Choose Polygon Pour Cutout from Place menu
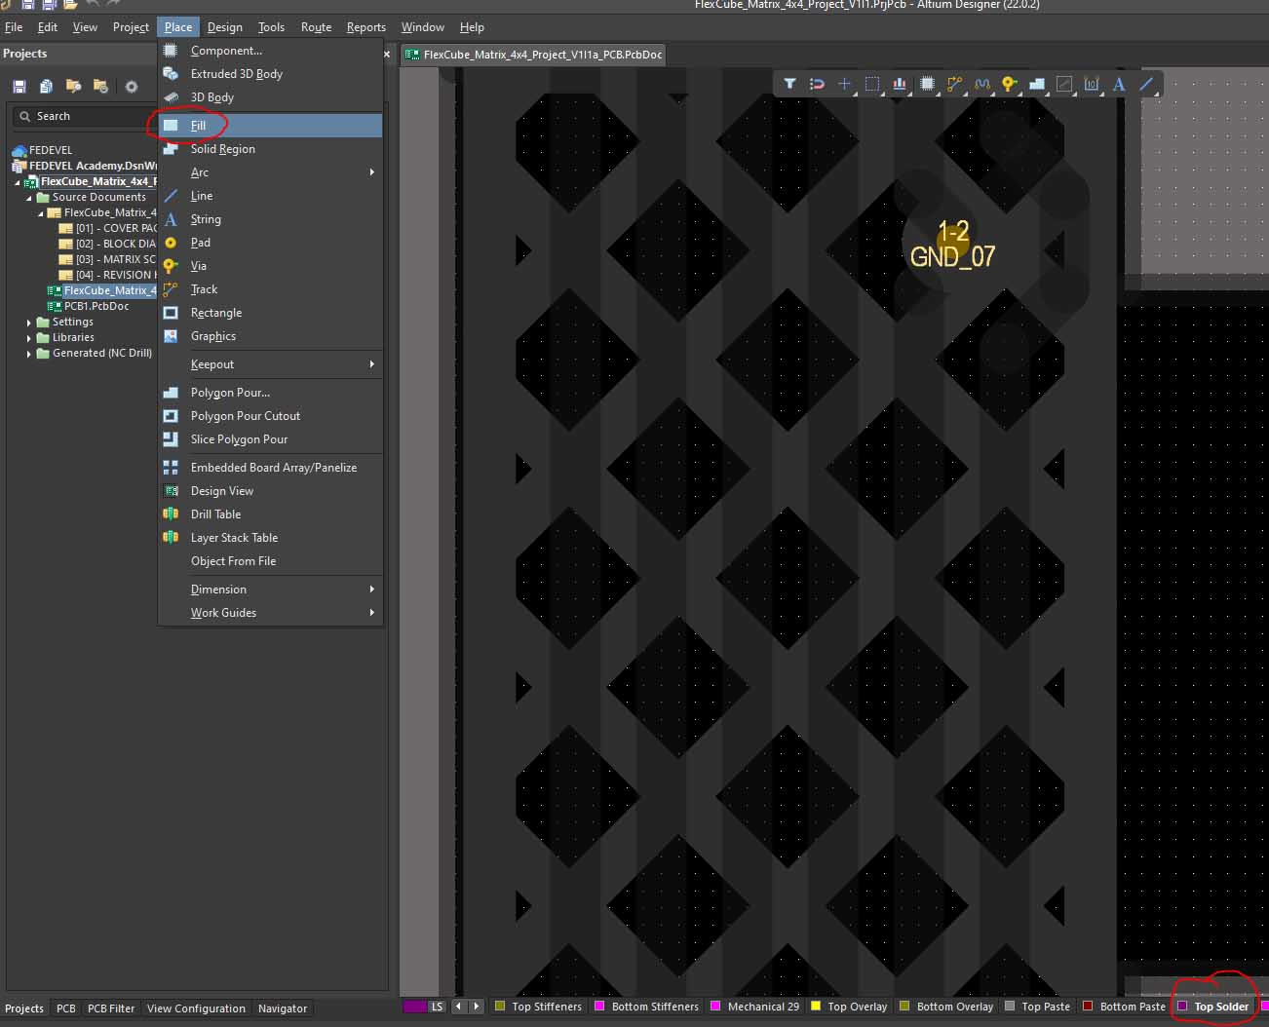Screen dimensions: 1269x1027 [x=245, y=416]
